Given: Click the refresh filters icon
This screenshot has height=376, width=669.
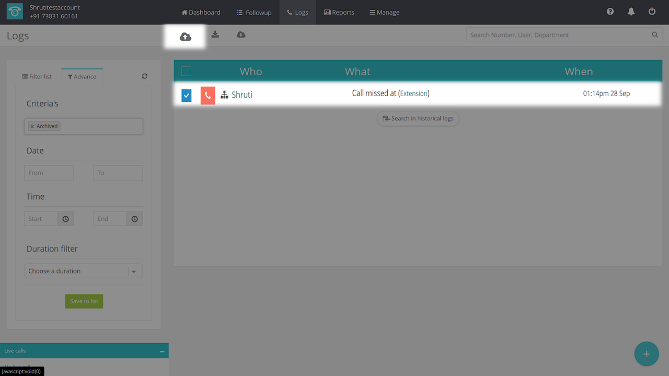Looking at the screenshot, I should pyautogui.click(x=144, y=76).
